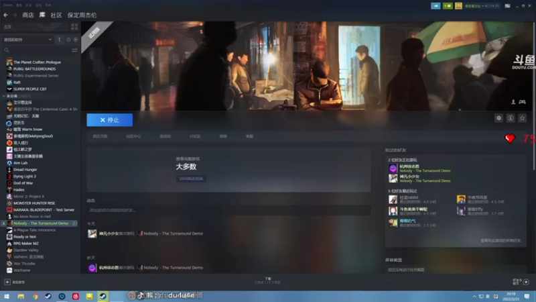Select the Nobody - The Turnaround Demo link in today's activity
The image size is (536, 302).
point(173,234)
